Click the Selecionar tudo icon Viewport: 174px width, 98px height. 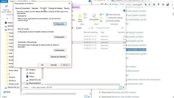coord(107,14)
